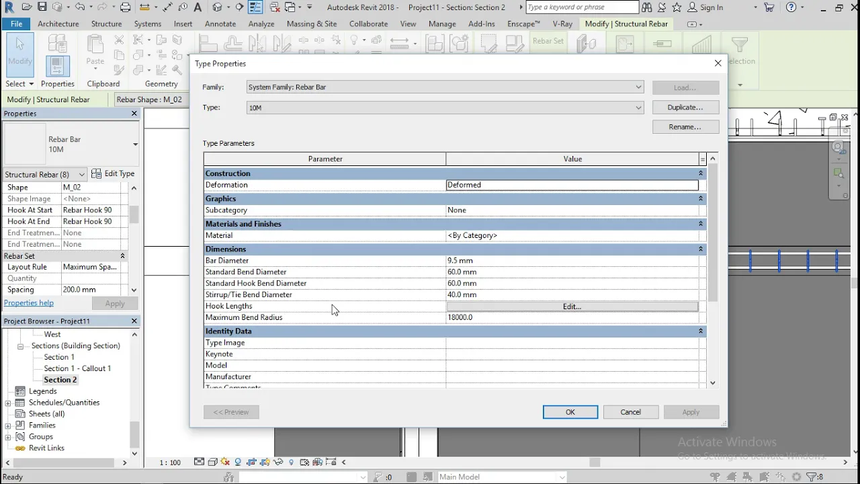Open the Rebar Bar 10M type selector dropdown

(x=135, y=144)
